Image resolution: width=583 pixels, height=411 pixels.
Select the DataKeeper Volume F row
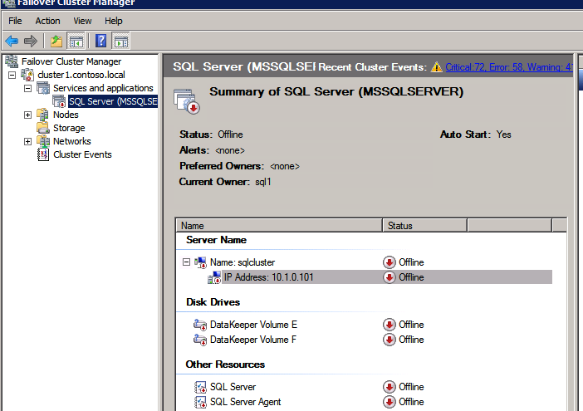(253, 340)
